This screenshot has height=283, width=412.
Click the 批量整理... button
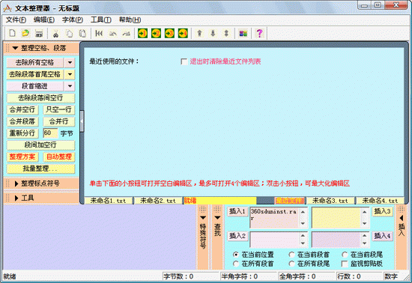pyautogui.click(x=40, y=168)
